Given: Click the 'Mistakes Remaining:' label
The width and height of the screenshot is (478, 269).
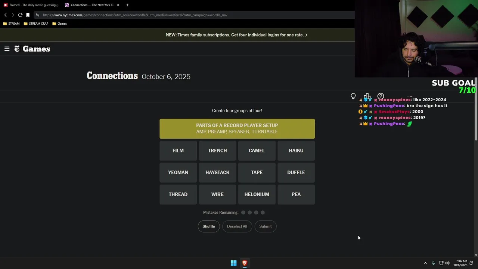Looking at the screenshot, I should [221, 213].
